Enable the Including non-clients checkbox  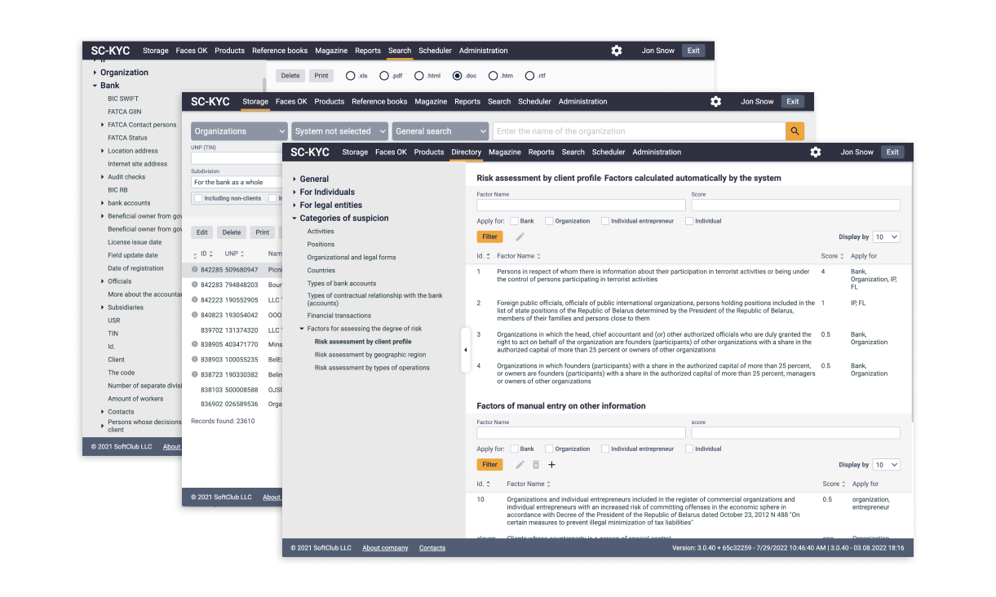pos(198,198)
